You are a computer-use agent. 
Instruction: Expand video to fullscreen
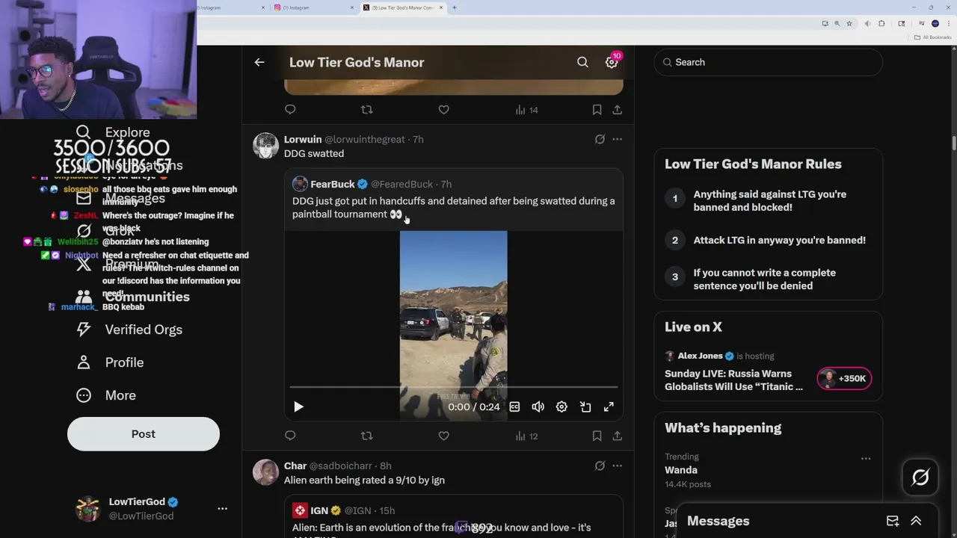(x=609, y=407)
